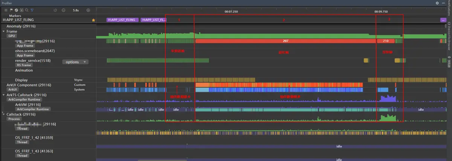
Task: Click the magnifier search icon in toolbar
Action: [27, 10]
